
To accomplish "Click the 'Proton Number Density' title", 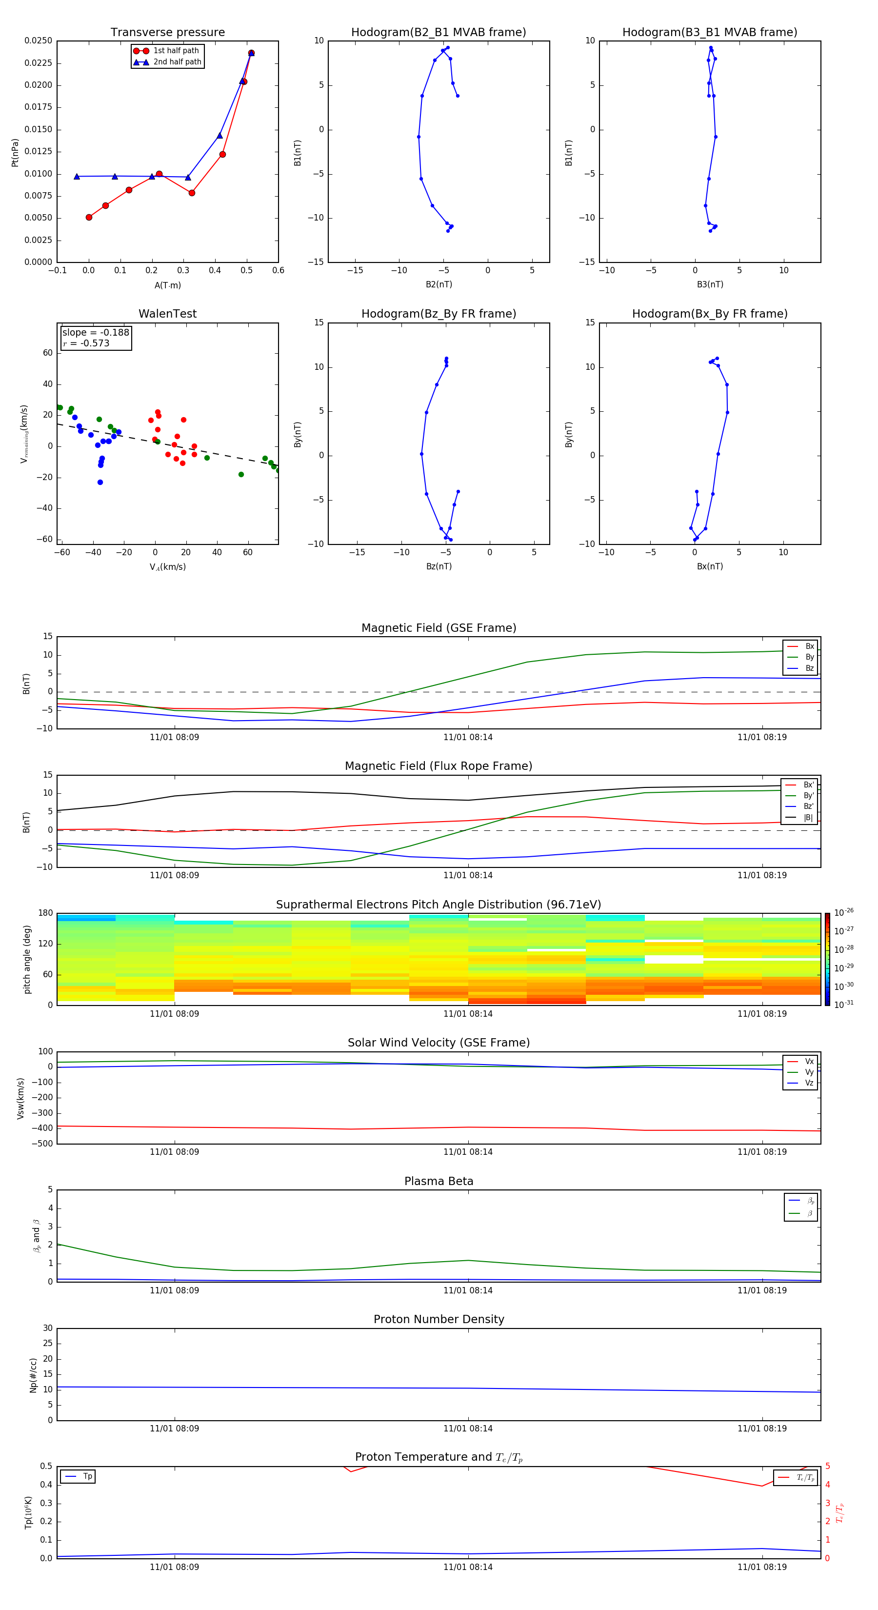I will pyautogui.click(x=439, y=1319).
